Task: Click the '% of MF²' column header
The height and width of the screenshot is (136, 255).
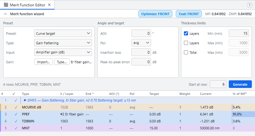Action: [240, 94]
